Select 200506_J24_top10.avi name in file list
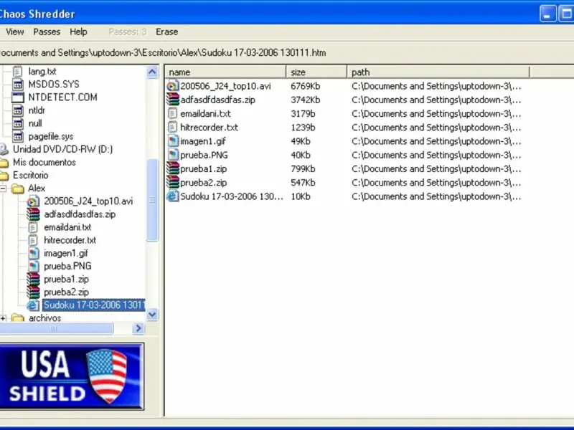This screenshot has width=574, height=430. 225,86
